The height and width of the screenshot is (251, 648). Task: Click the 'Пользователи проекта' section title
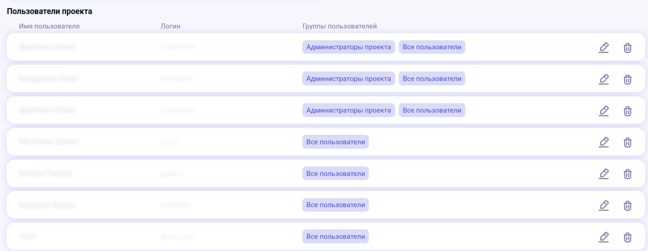tap(49, 11)
